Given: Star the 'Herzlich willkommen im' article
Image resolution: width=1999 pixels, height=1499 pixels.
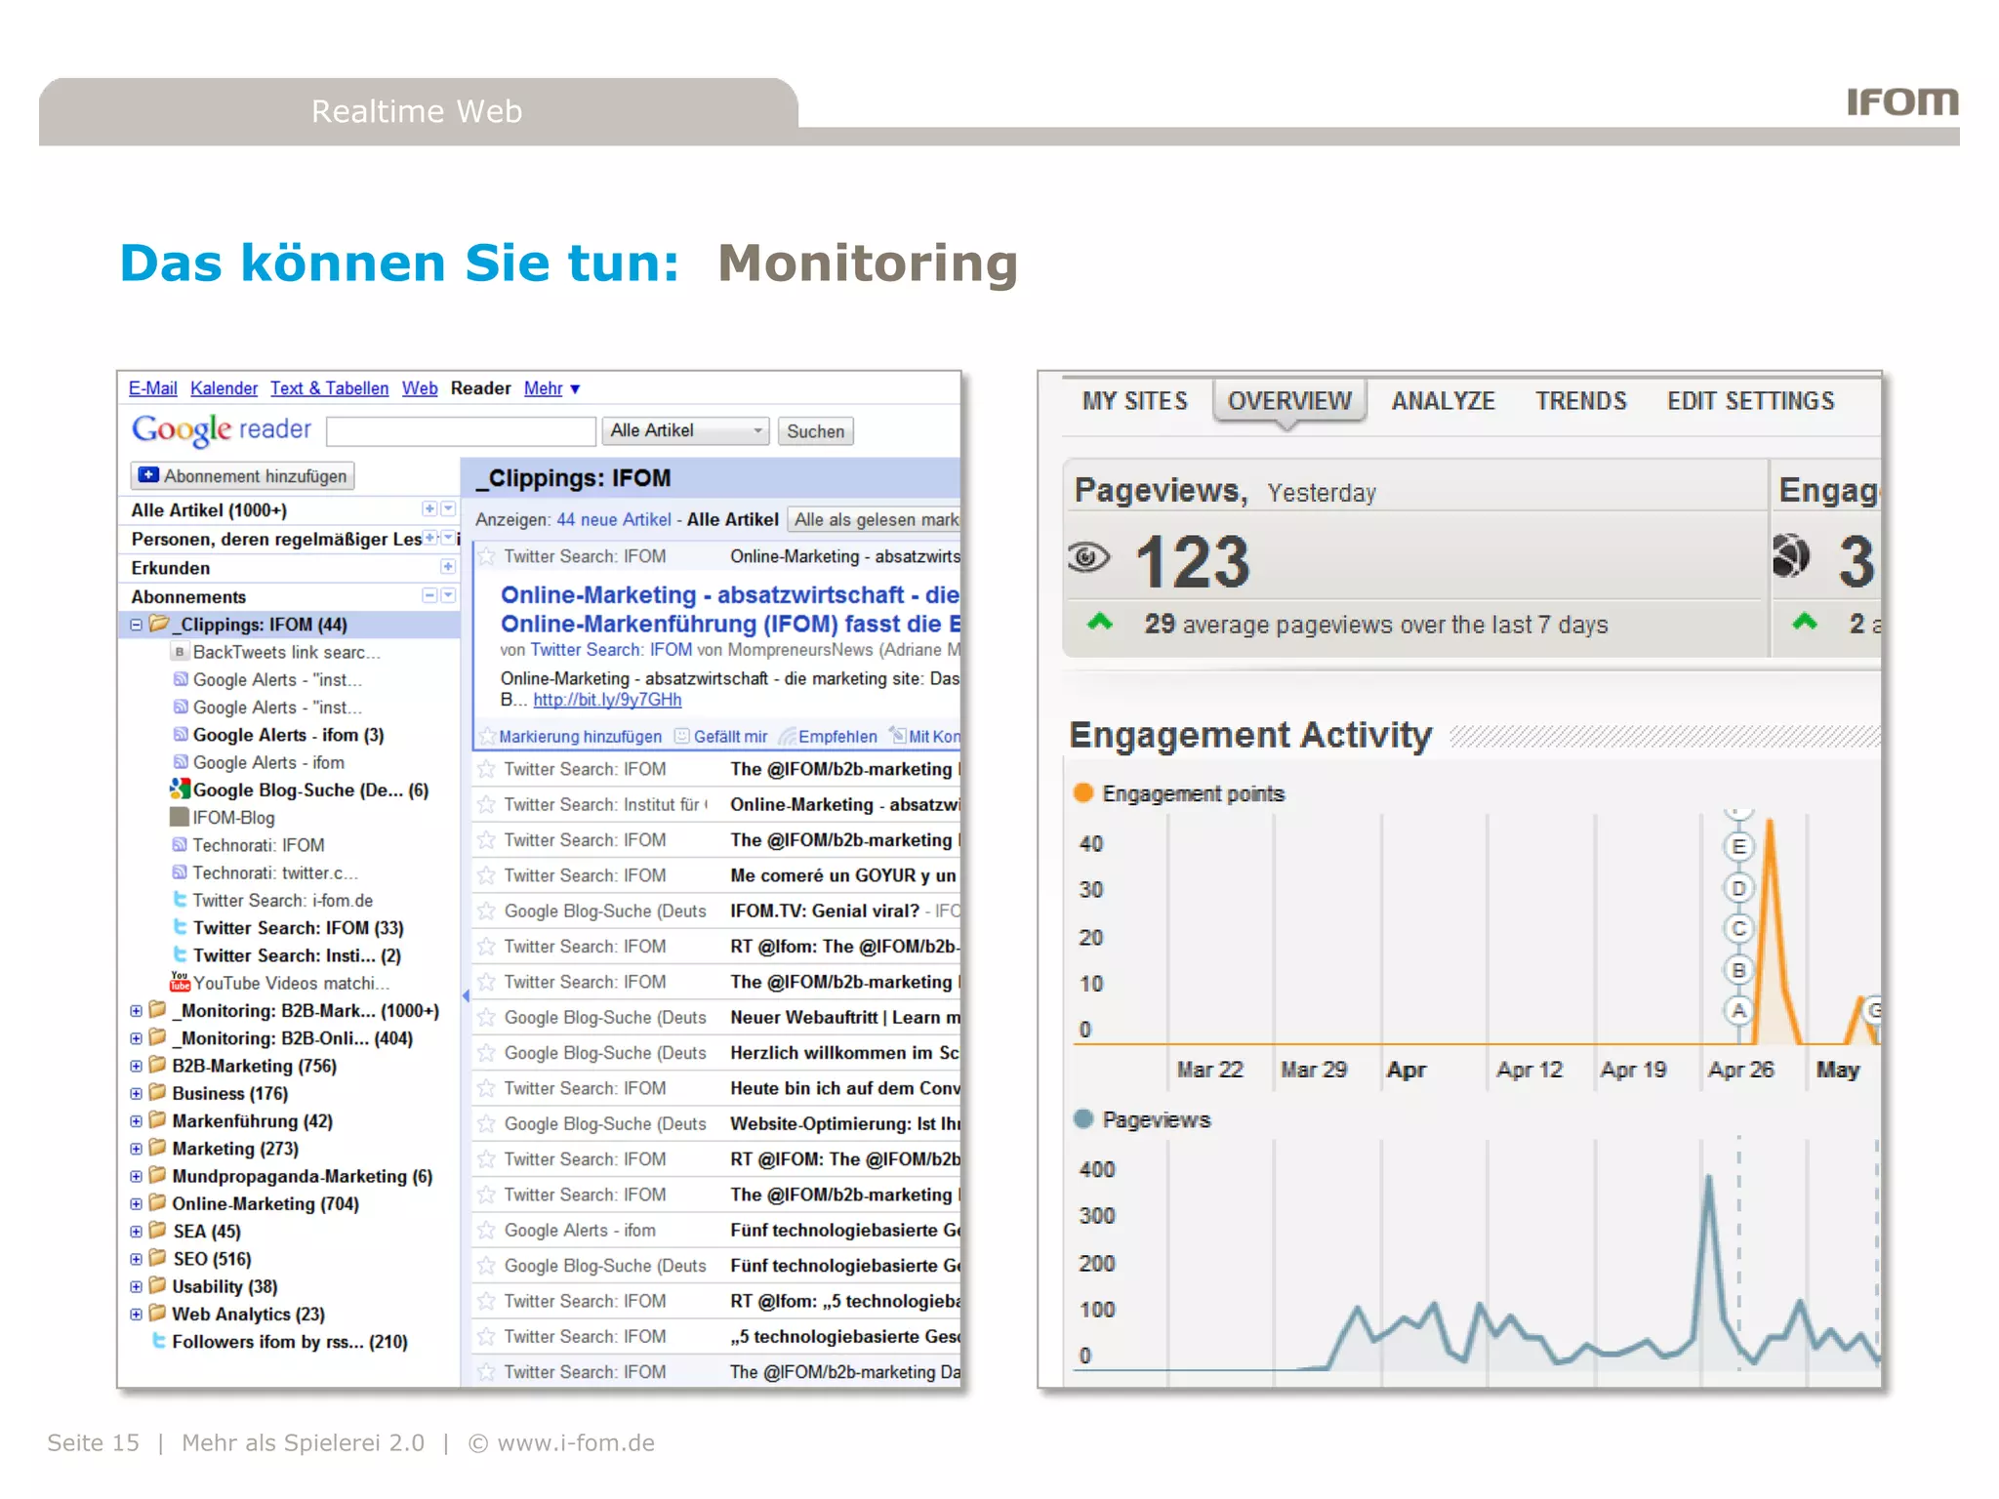Looking at the screenshot, I should pyautogui.click(x=486, y=1053).
